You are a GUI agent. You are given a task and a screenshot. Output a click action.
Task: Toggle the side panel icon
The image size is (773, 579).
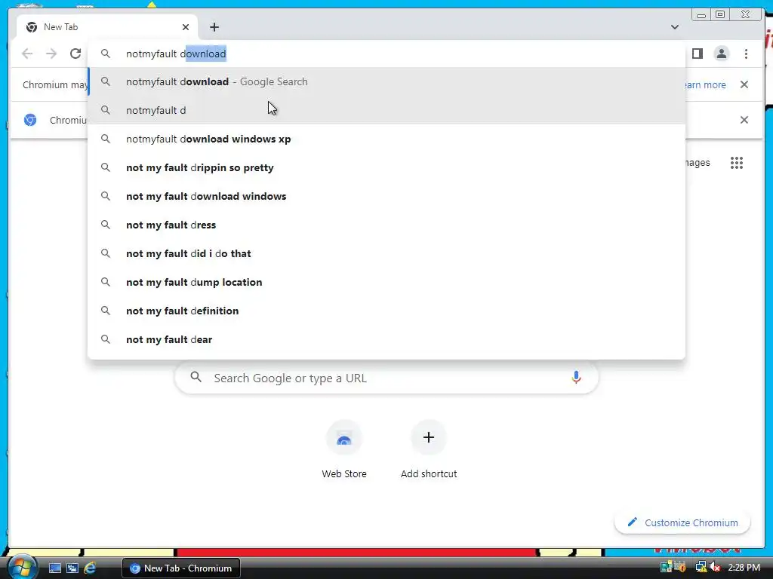[697, 54]
